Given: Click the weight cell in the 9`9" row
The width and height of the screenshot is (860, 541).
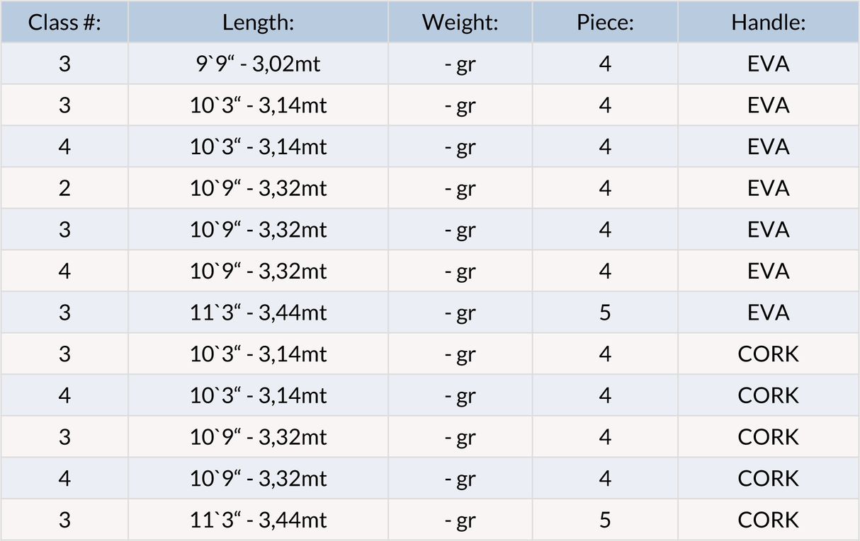Looking at the screenshot, I should (460, 64).
